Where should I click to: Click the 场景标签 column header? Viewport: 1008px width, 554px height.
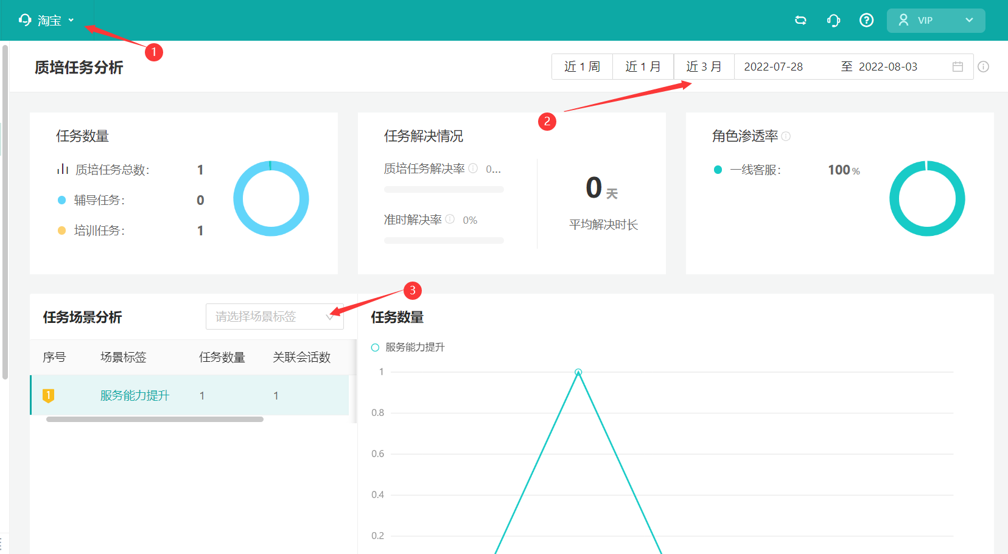pyautogui.click(x=124, y=358)
